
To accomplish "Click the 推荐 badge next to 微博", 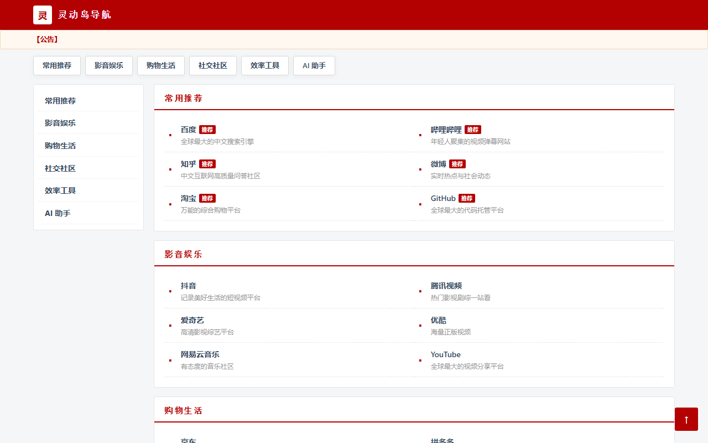I will [457, 164].
